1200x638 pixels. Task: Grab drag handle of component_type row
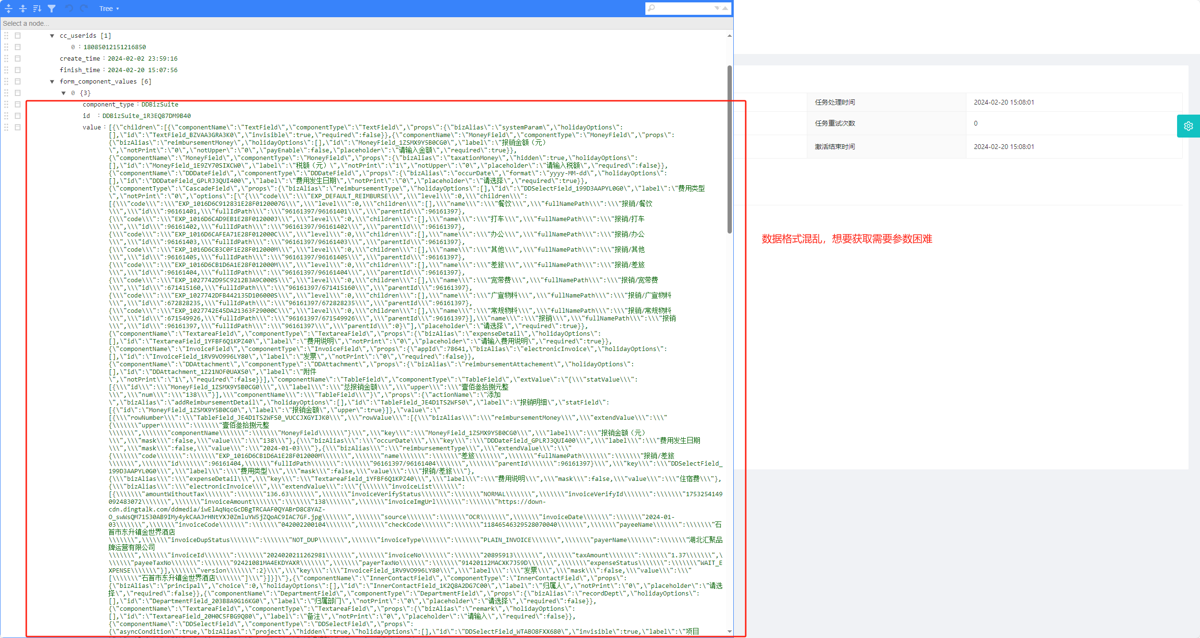[x=6, y=105]
